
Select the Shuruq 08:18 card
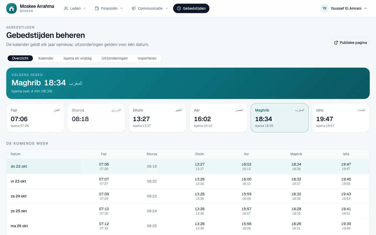(x=96, y=118)
